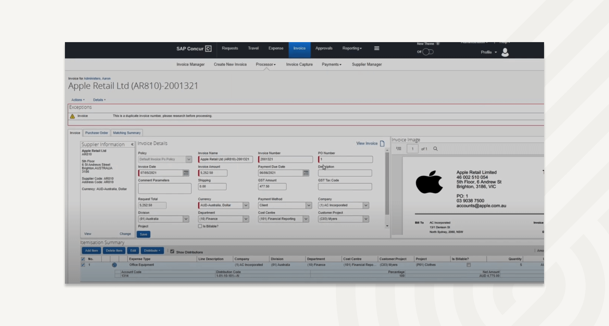Click the GST Tax Code field
609x326 pixels.
point(345,187)
